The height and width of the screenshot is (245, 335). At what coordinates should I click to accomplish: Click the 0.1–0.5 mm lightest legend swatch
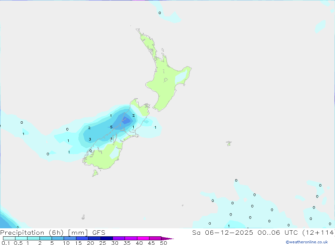pos(9,238)
